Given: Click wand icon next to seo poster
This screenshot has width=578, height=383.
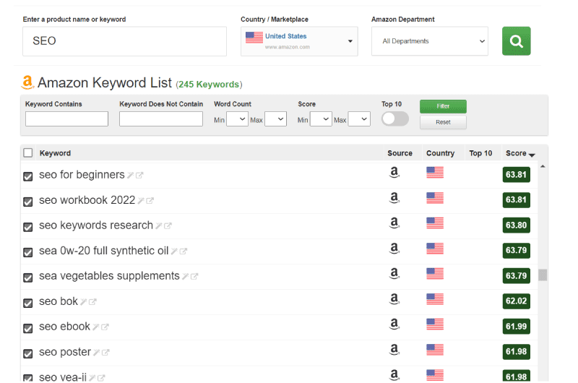Looking at the screenshot, I should tap(97, 353).
